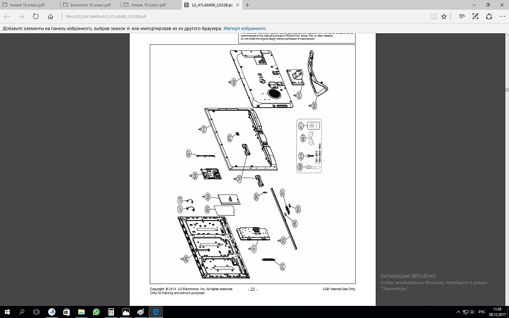Open a new tab with plus button
The image size is (509, 318).
tap(248, 5)
